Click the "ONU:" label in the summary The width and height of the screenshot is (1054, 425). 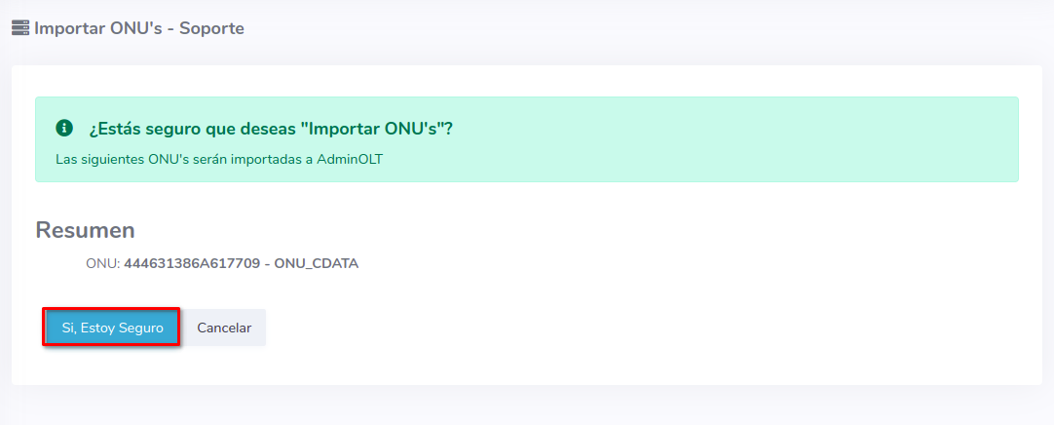[x=102, y=263]
